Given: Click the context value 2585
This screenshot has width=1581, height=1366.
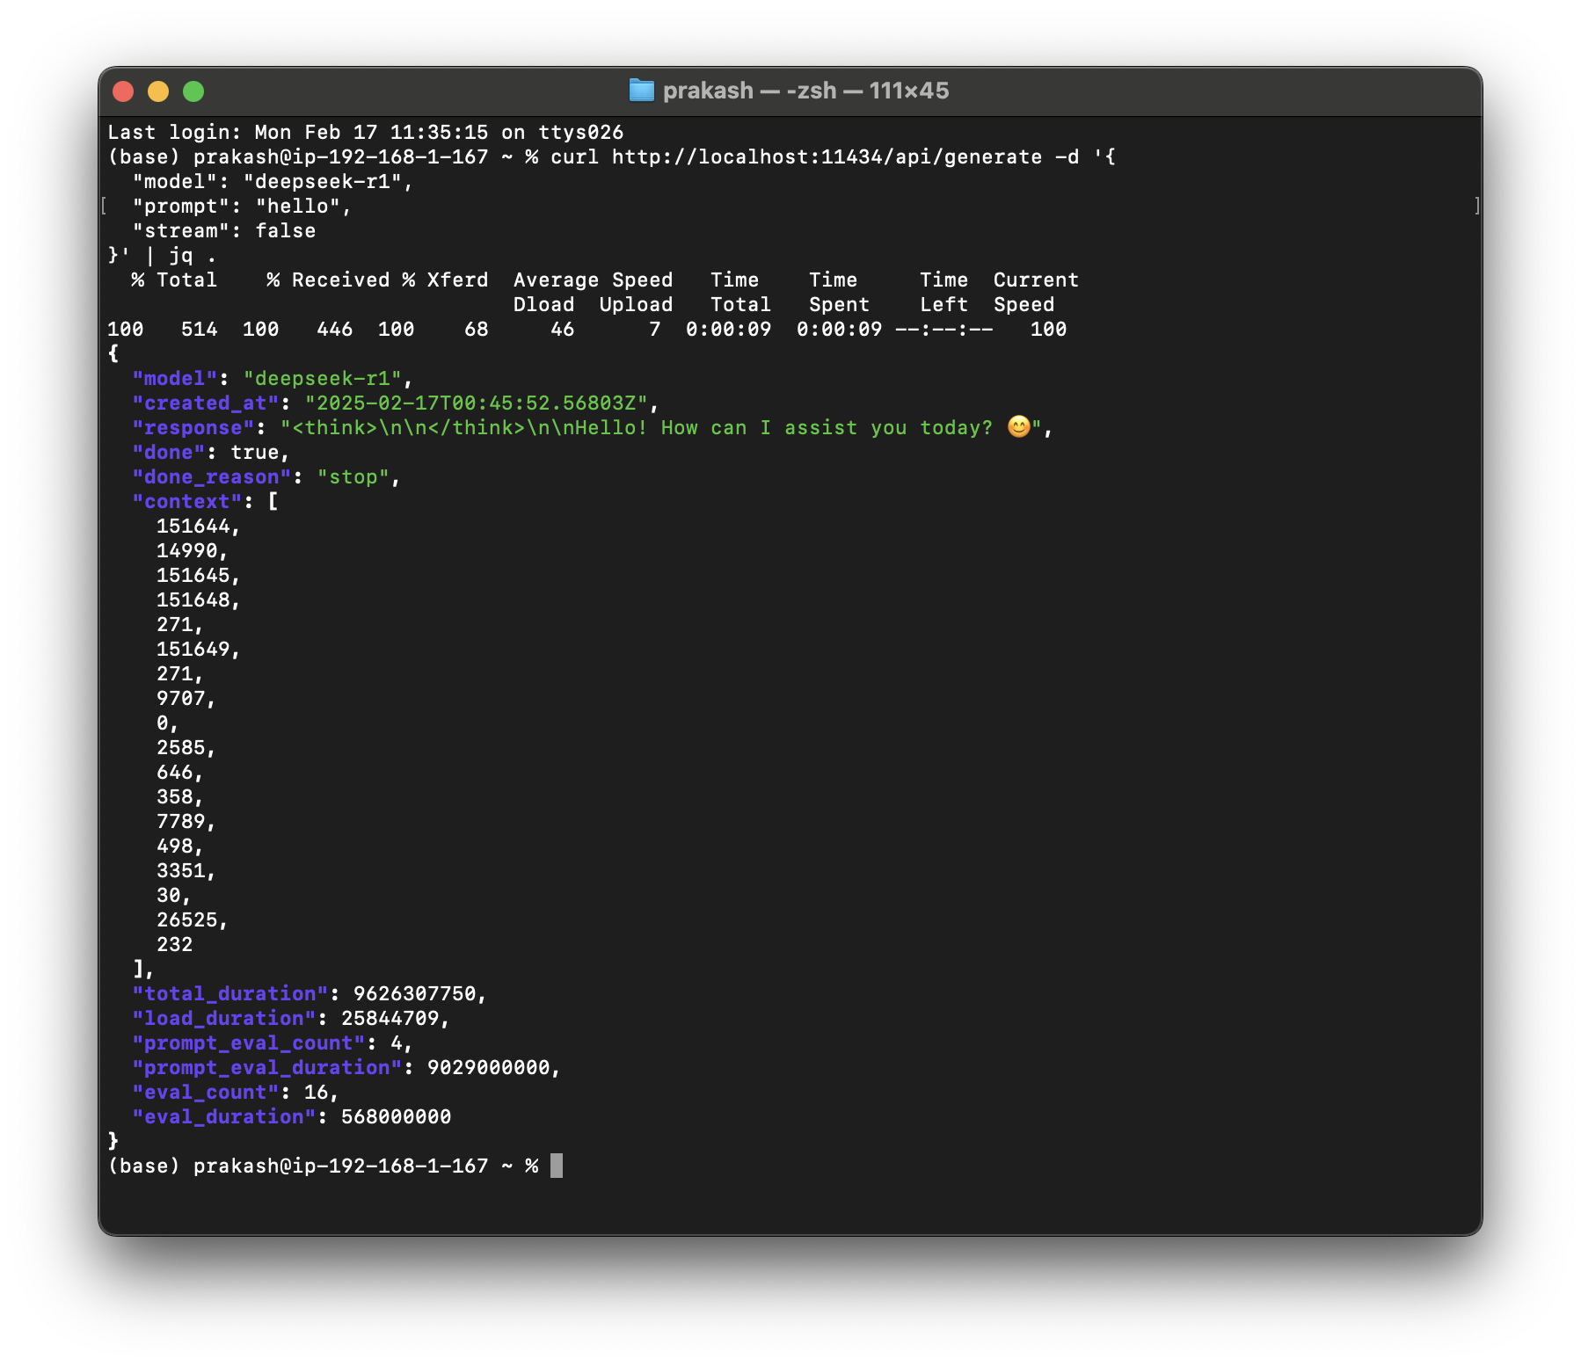Looking at the screenshot, I should [x=181, y=748].
